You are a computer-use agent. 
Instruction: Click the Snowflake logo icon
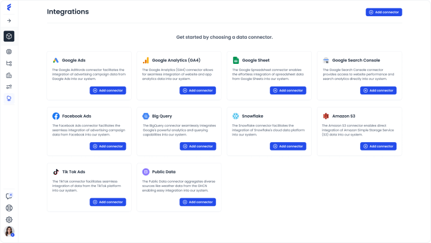tap(235, 116)
